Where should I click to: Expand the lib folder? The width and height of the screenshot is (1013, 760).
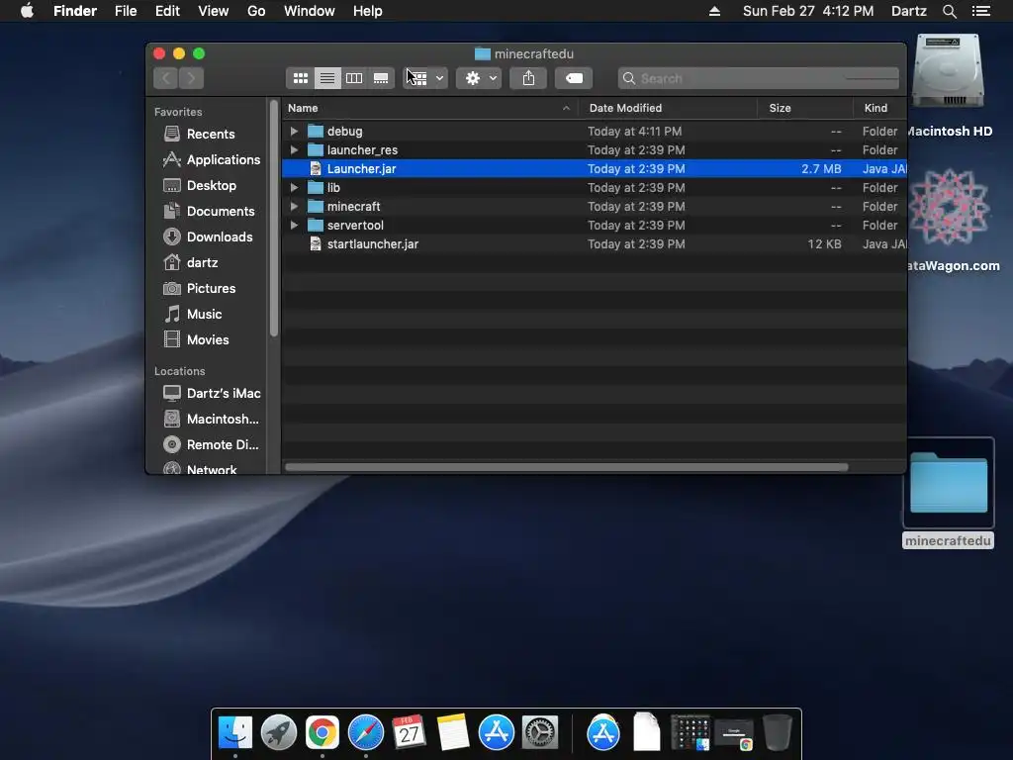(x=294, y=187)
